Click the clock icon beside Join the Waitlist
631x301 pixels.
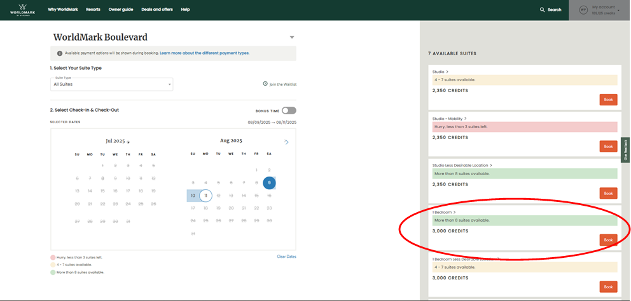click(x=265, y=84)
